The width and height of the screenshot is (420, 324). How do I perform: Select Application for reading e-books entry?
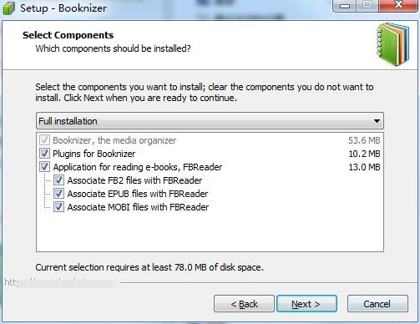tap(138, 167)
